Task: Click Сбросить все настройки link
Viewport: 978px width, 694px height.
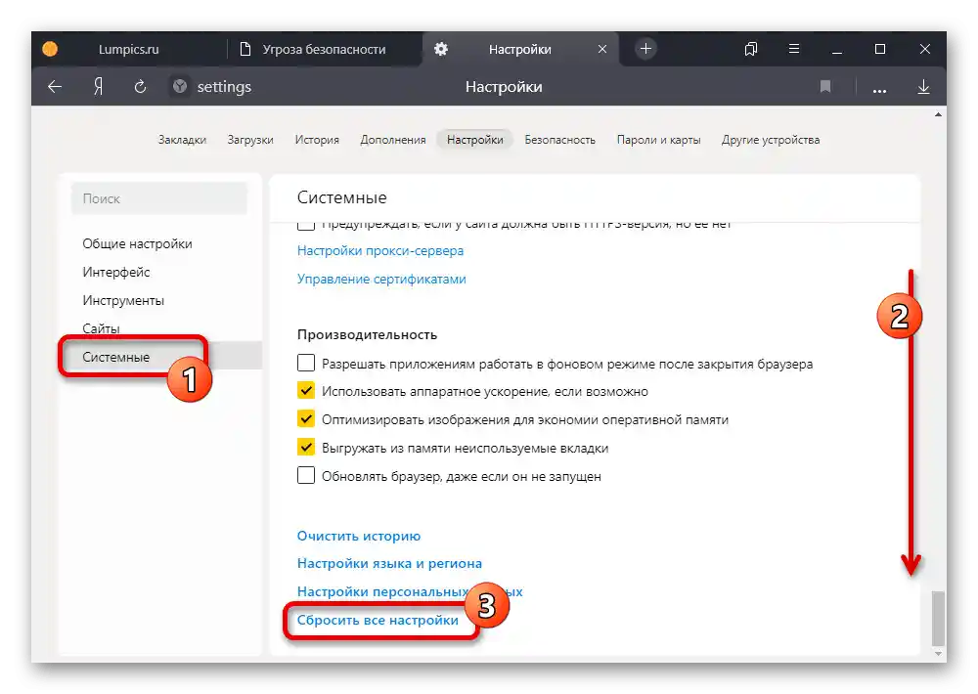Action: [x=378, y=620]
